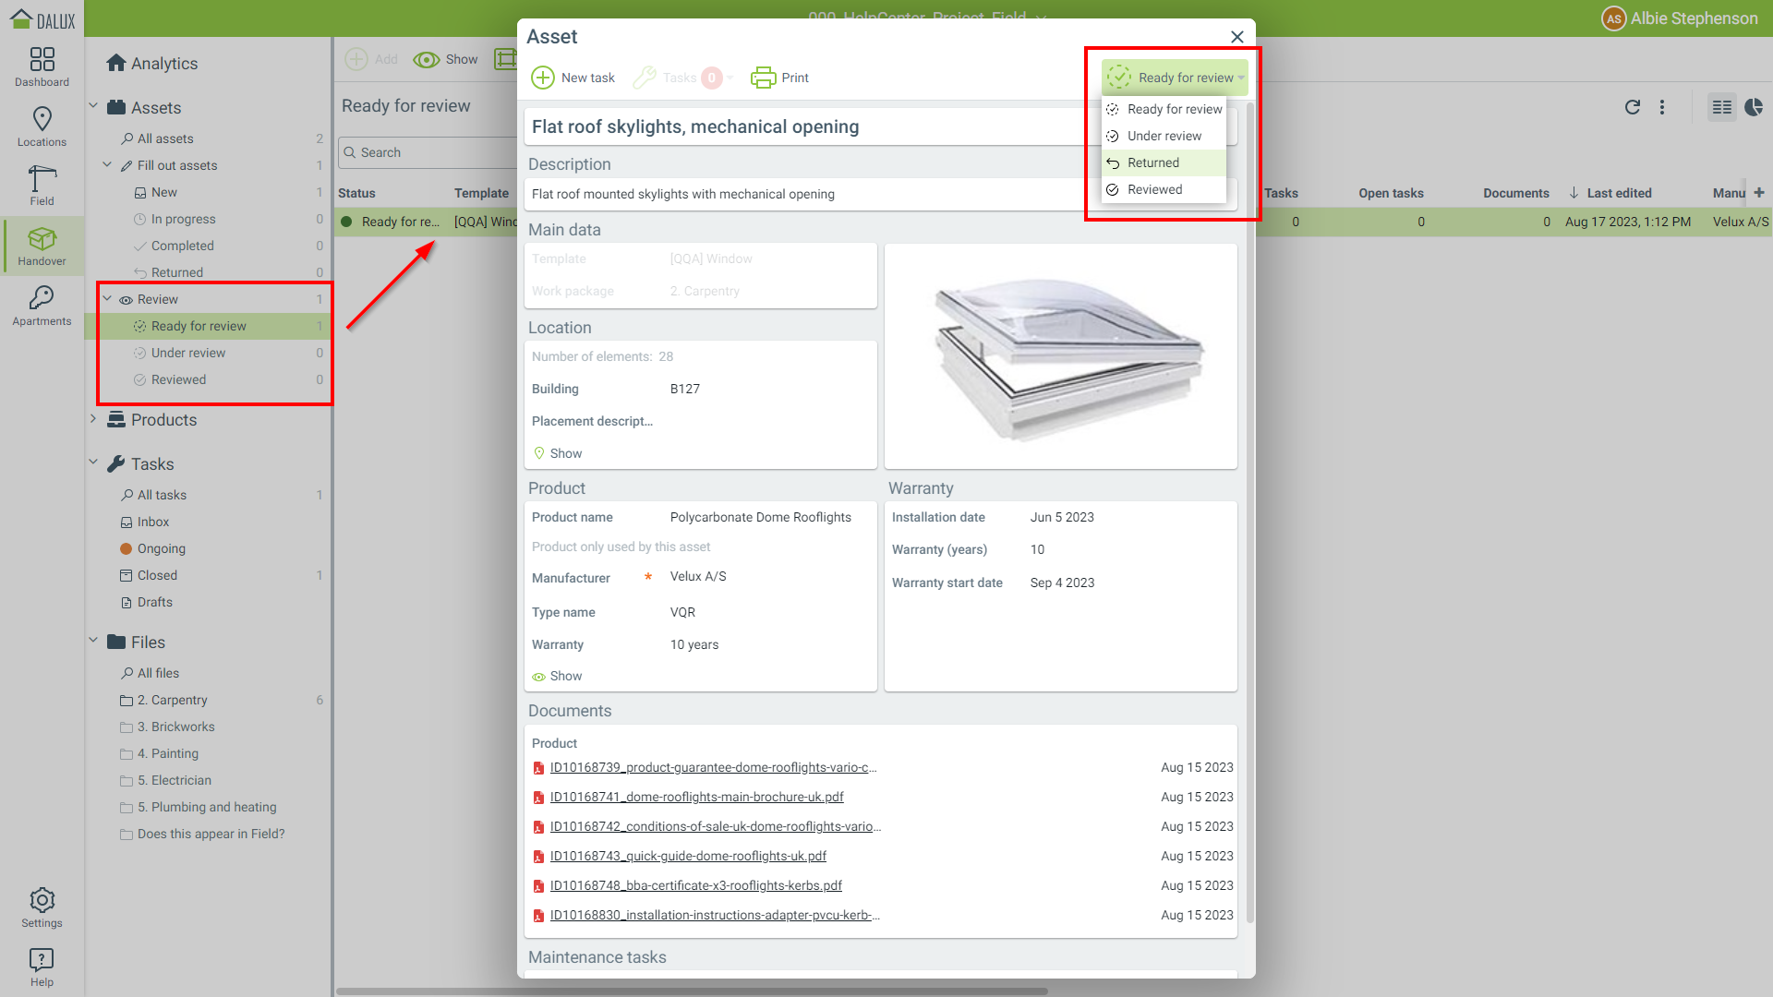Click the Print icon in Asset dialog
The height and width of the screenshot is (997, 1773).
764,78
